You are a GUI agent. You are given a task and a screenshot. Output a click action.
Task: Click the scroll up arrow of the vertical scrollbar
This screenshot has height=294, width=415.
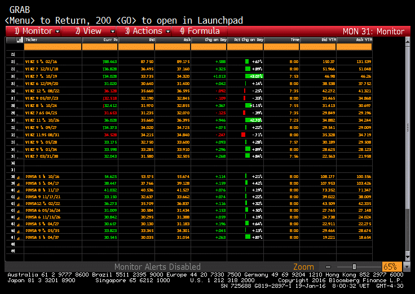coord(408,42)
